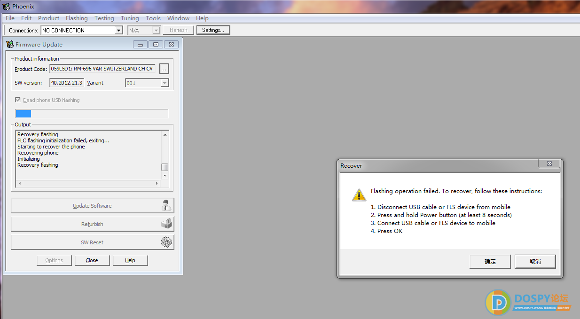This screenshot has width=580, height=319.
Task: Click the Phoenix app icon in the title bar
Action: coord(7,6)
